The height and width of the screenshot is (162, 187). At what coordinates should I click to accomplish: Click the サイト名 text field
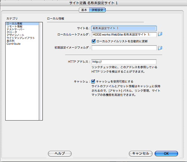coord(124,28)
